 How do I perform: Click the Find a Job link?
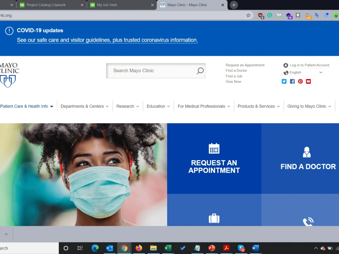tap(234, 76)
